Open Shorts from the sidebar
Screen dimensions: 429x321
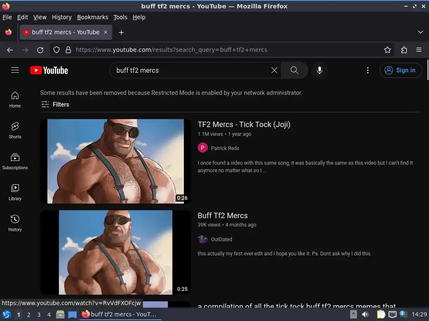pyautogui.click(x=15, y=130)
